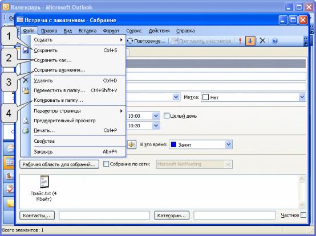This screenshot has width=316, height=236.
Task: Open the Вставка menu
Action: (87, 31)
